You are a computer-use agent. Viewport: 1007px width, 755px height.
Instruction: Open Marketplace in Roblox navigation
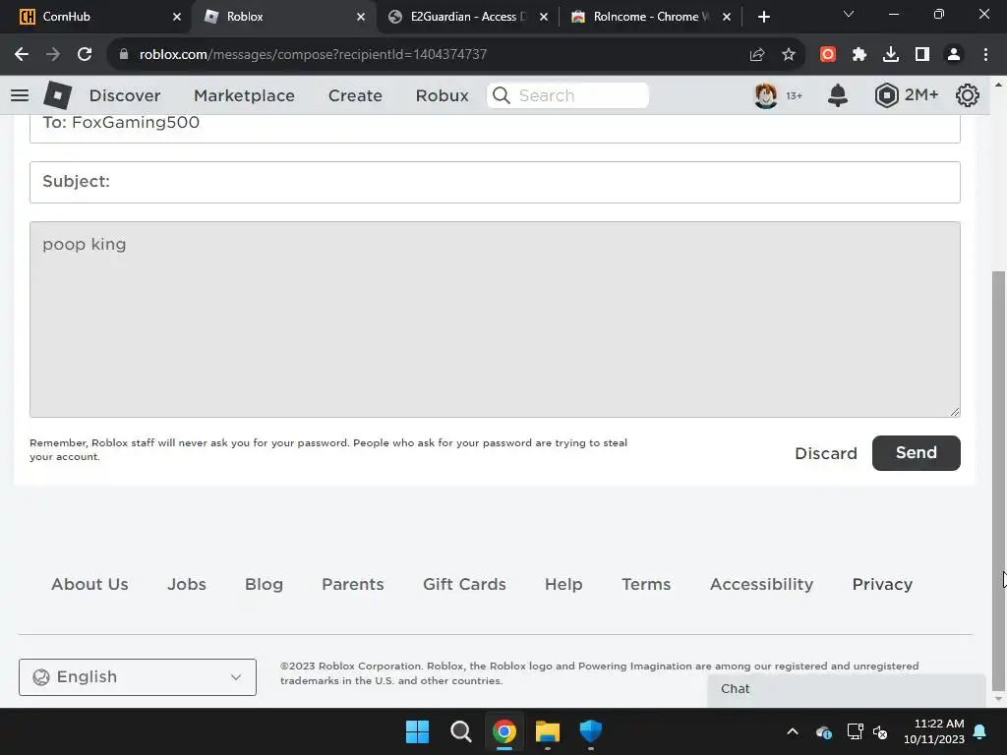coord(244,95)
